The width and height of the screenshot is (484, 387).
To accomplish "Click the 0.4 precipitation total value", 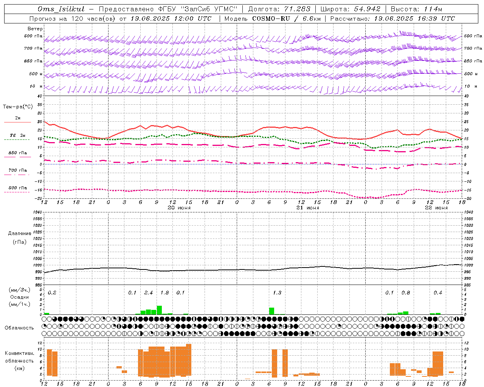I will click(438, 293).
